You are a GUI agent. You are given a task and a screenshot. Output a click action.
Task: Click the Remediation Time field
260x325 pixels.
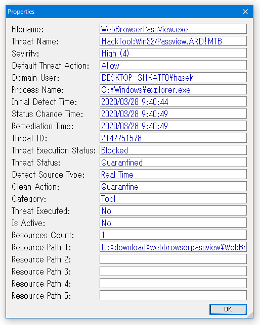[x=173, y=126]
